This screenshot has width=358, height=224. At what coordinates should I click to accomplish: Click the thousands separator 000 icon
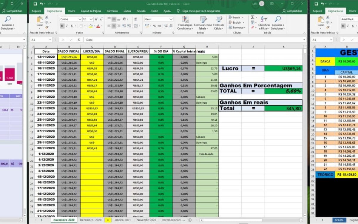click(159, 26)
